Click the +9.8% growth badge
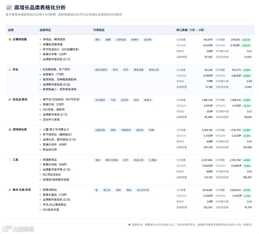 click(x=247, y=70)
